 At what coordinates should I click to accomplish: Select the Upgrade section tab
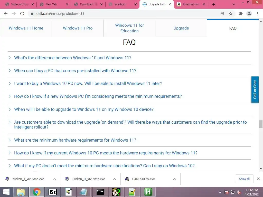[x=181, y=28]
